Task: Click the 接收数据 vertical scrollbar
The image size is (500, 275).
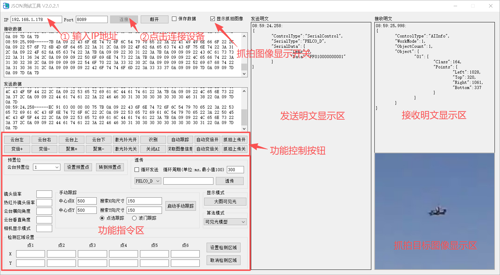Action: (x=244, y=55)
